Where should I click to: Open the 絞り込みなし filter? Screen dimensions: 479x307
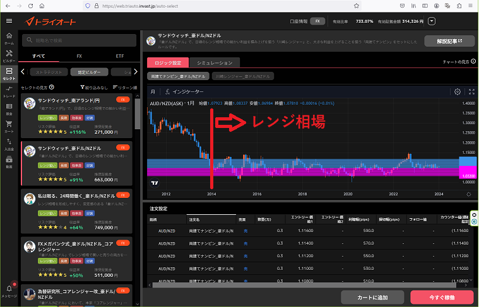[94, 88]
